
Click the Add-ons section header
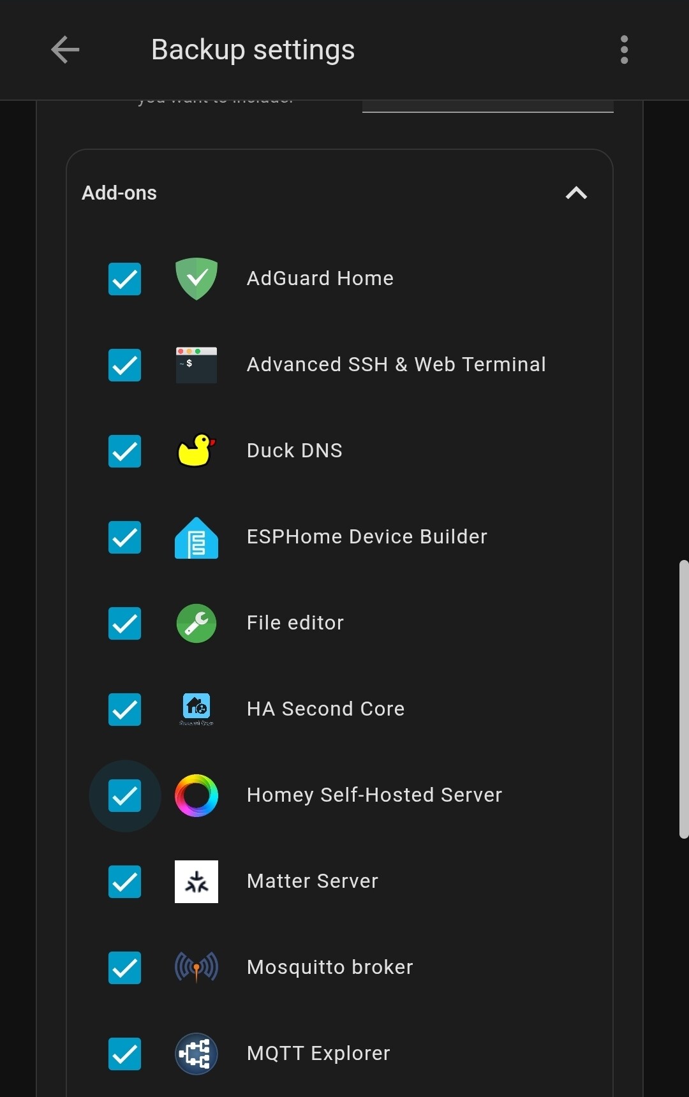[119, 193]
